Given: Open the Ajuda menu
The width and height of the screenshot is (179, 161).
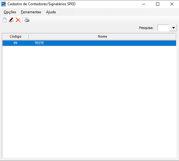Looking at the screenshot, I should (51, 12).
